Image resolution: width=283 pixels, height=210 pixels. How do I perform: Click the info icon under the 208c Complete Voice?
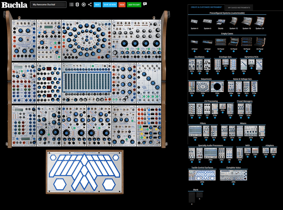click(233, 184)
